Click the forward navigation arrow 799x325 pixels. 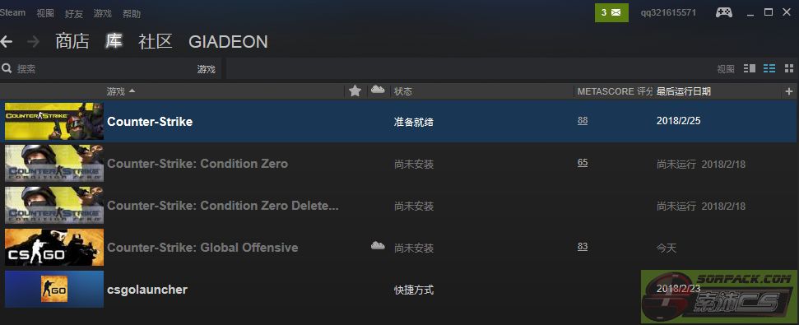pyautogui.click(x=34, y=42)
